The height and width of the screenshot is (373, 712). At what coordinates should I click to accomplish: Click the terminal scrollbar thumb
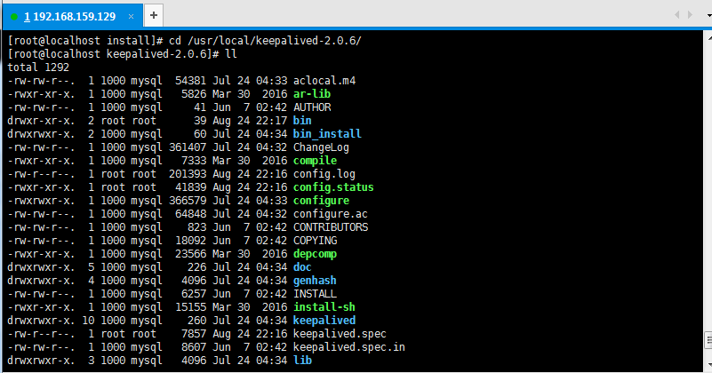click(x=708, y=340)
